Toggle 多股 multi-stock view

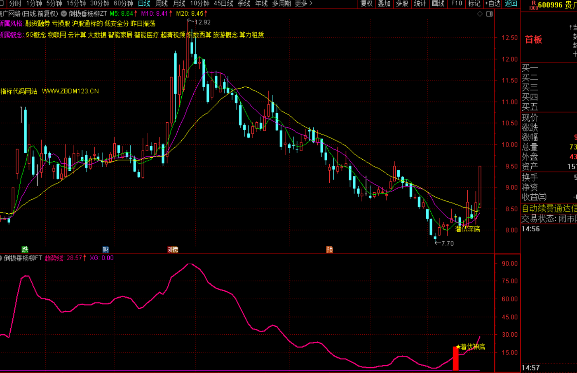coord(402,4)
